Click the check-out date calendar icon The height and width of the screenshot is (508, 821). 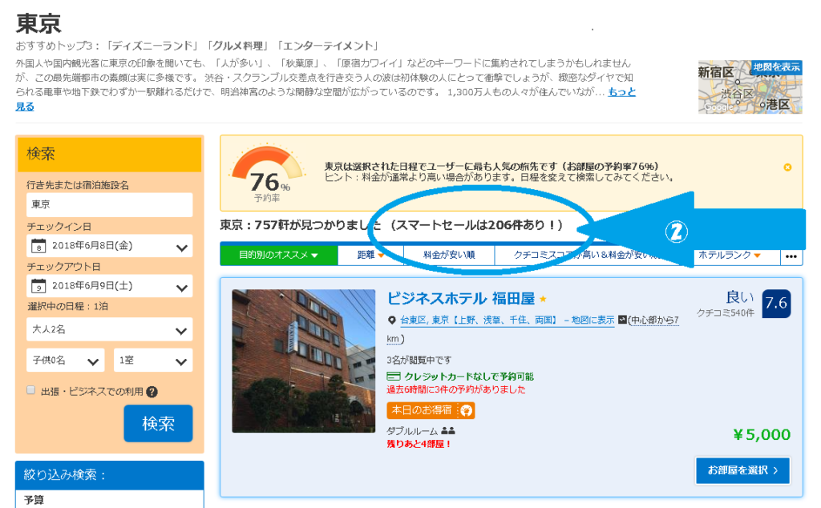38,286
